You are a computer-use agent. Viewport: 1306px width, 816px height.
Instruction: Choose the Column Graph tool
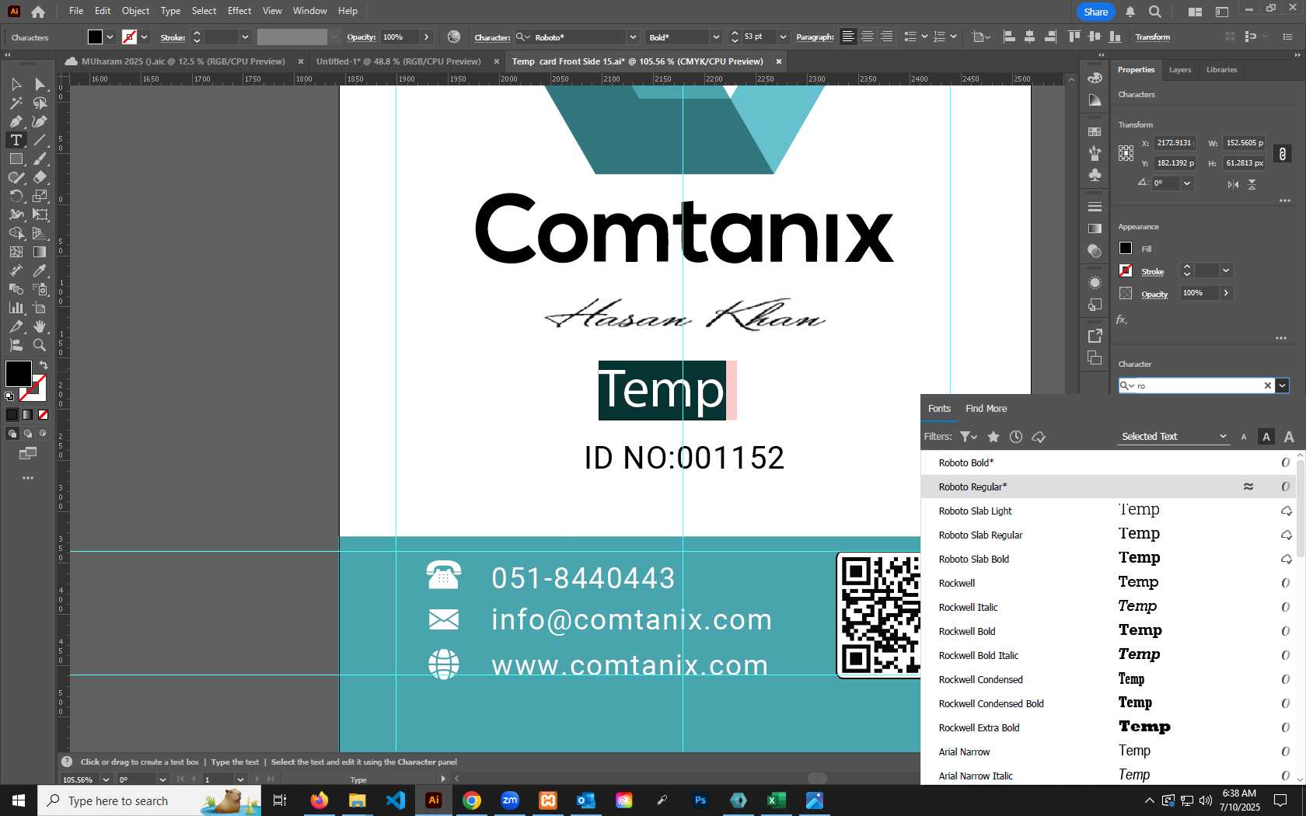coord(16,308)
